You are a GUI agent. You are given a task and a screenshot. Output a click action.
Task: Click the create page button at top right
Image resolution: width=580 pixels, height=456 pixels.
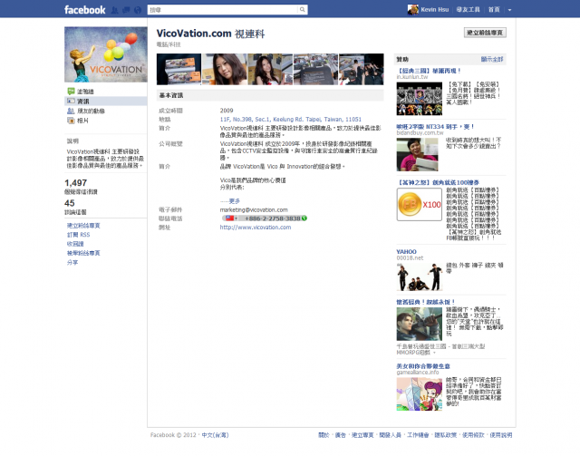point(485,33)
